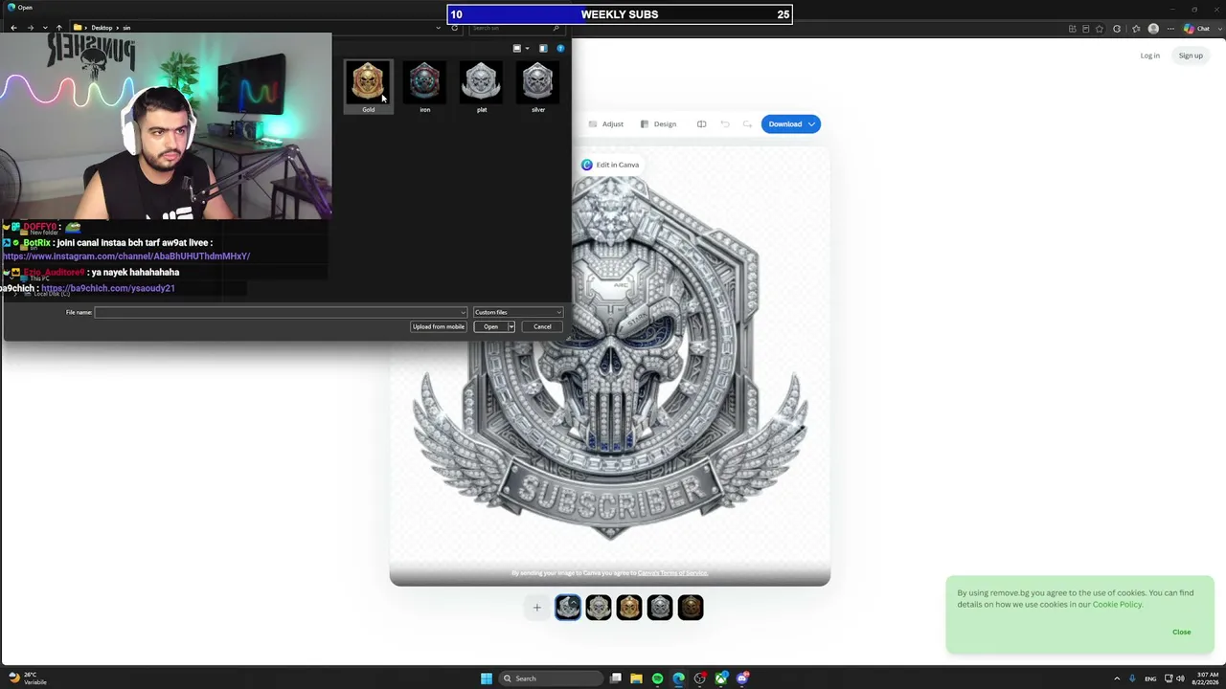Image resolution: width=1226 pixels, height=689 pixels.
Task: Open the Cookie Policy link
Action: click(x=1117, y=604)
